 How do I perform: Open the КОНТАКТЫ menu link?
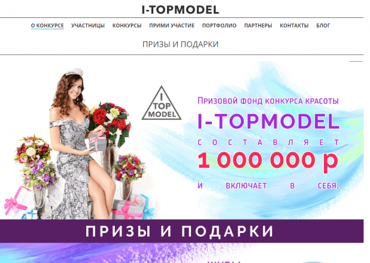click(294, 26)
